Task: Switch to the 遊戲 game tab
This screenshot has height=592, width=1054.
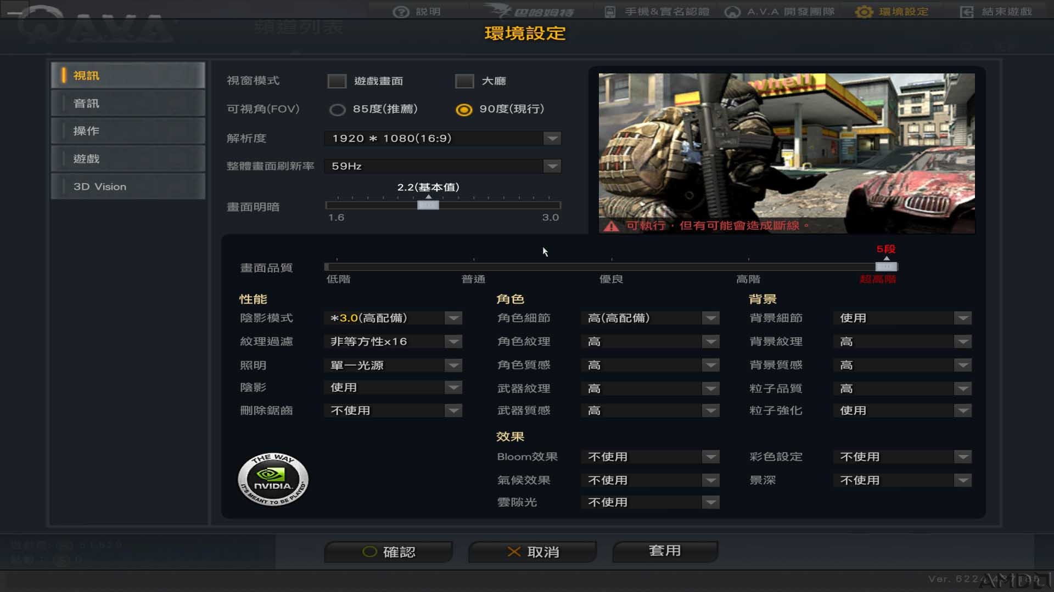Action: tap(128, 159)
